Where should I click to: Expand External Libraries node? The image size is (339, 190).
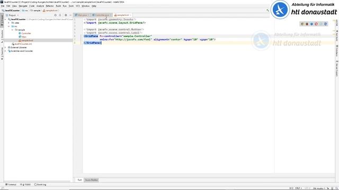5,47
